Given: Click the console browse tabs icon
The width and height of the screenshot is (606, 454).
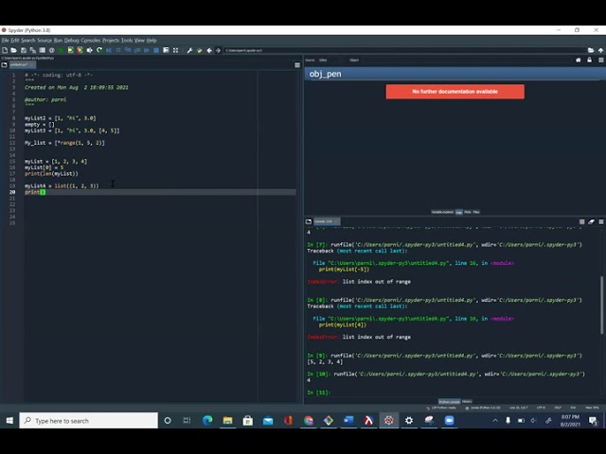Looking at the screenshot, I should coord(309,221).
